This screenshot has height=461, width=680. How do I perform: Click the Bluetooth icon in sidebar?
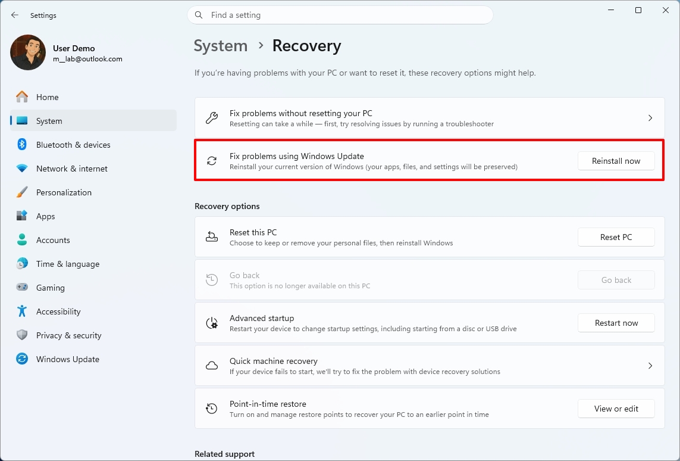22,145
